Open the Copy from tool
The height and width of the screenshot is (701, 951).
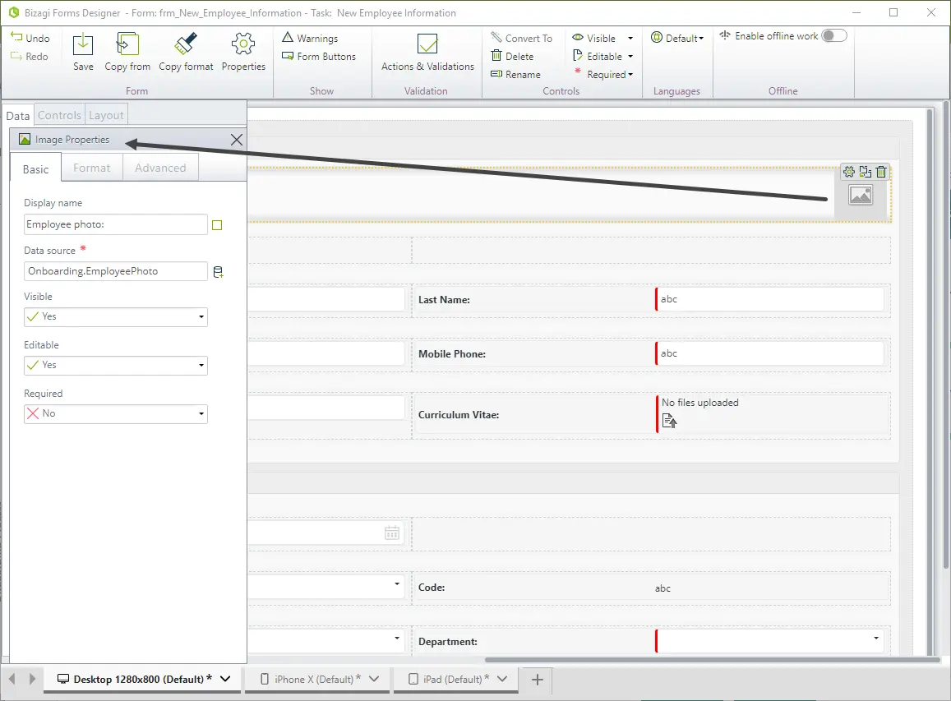coord(127,52)
